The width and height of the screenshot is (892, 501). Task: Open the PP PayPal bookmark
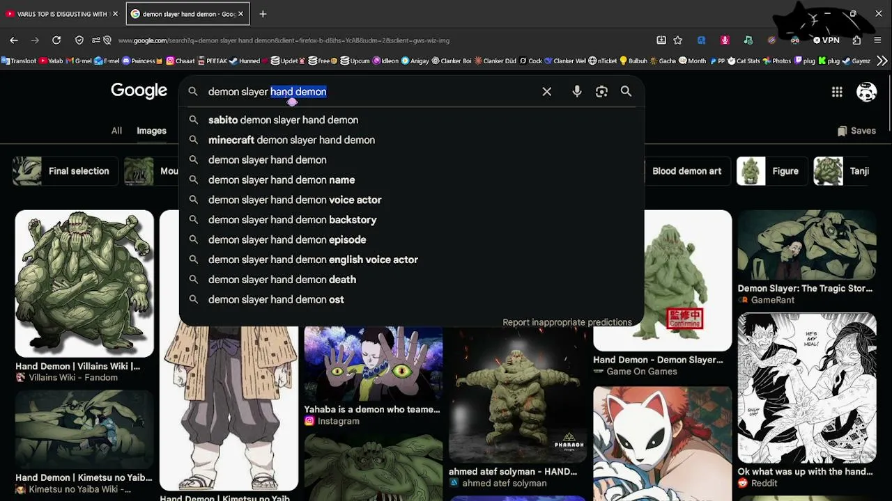pyautogui.click(x=717, y=61)
